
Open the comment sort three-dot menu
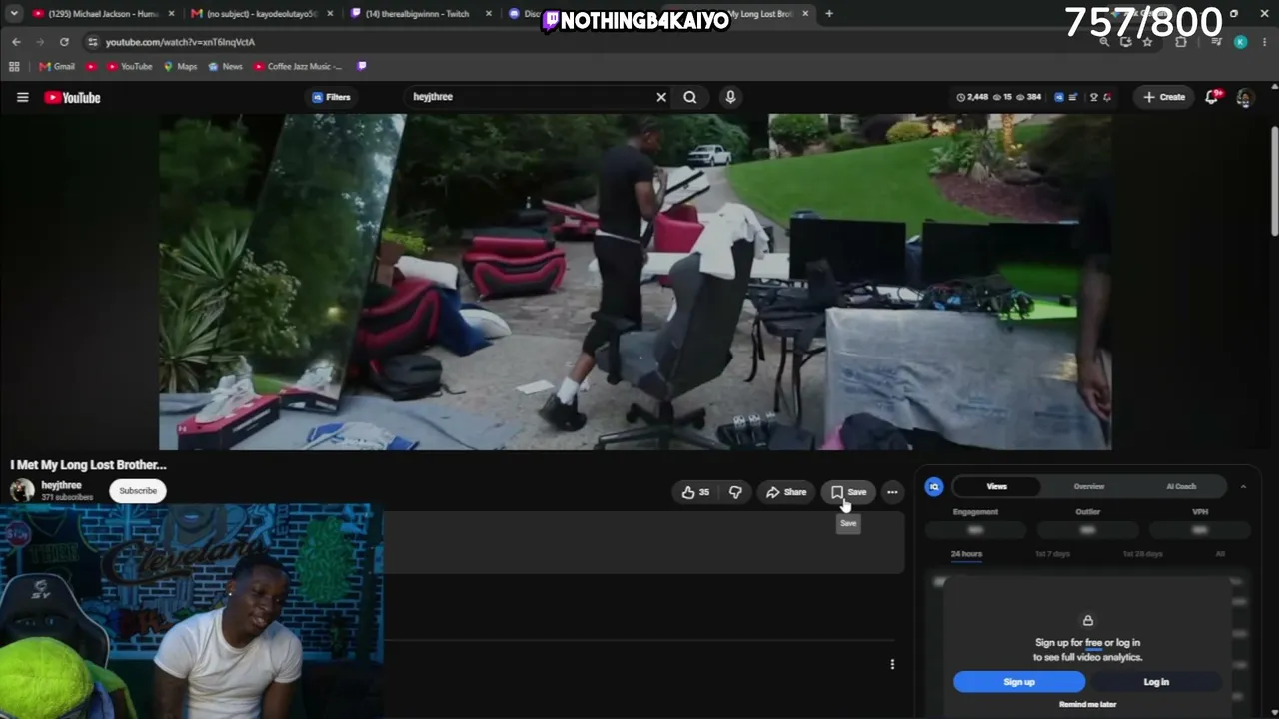[x=892, y=664]
